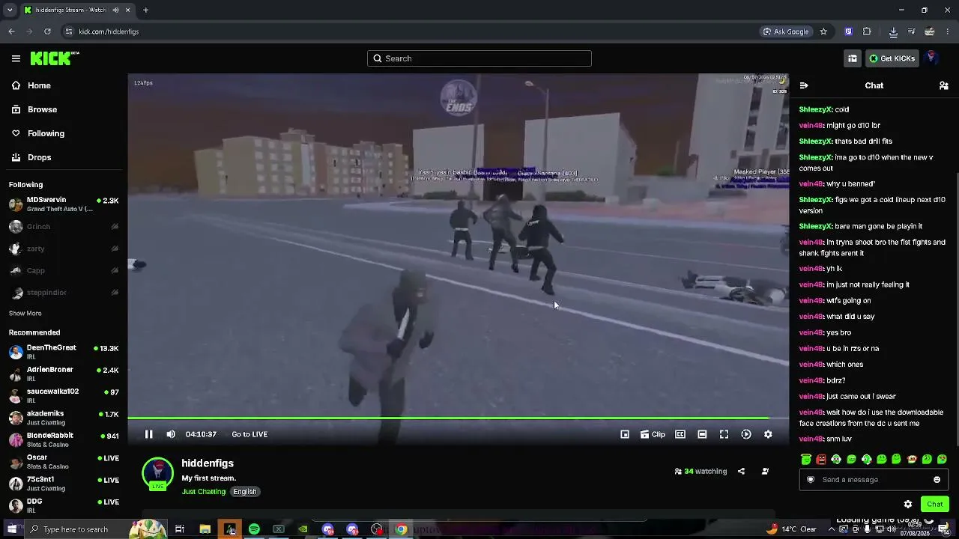Open BlondeRabbit's recommended channel

[x=64, y=439]
